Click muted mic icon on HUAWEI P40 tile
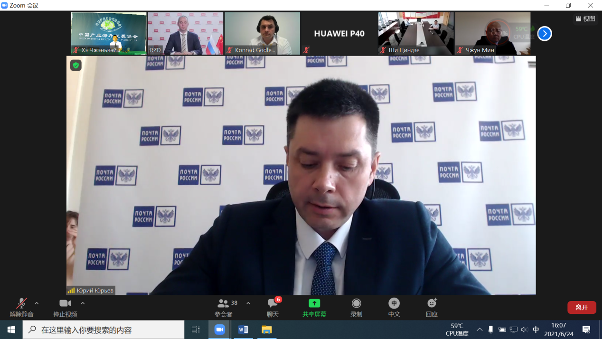 307,50
